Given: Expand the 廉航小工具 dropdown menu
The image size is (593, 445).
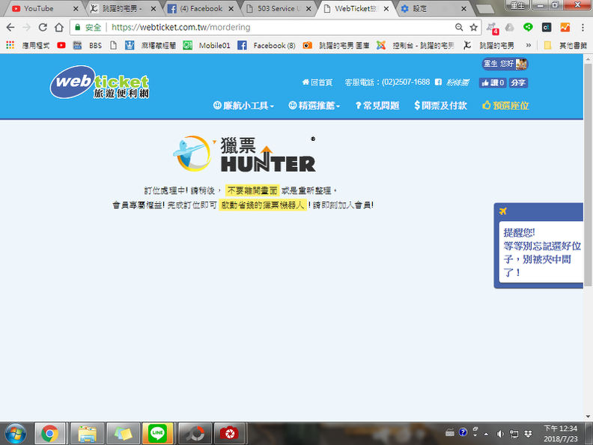Looking at the screenshot, I should tap(243, 106).
